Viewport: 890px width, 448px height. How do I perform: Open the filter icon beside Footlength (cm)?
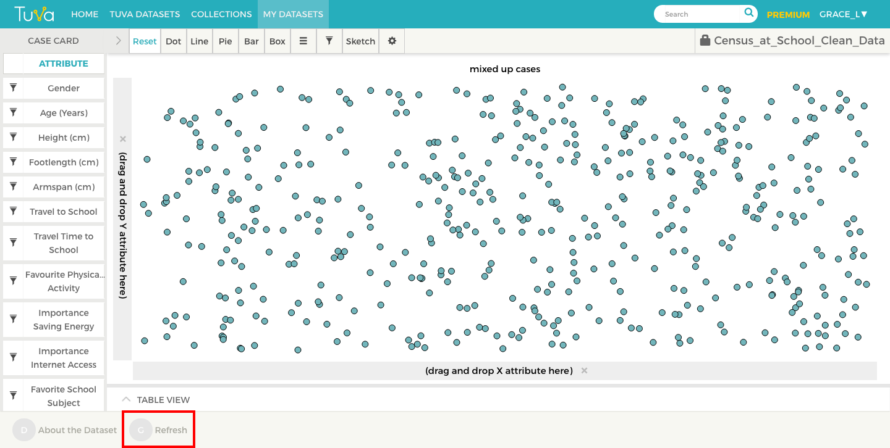pyautogui.click(x=13, y=162)
